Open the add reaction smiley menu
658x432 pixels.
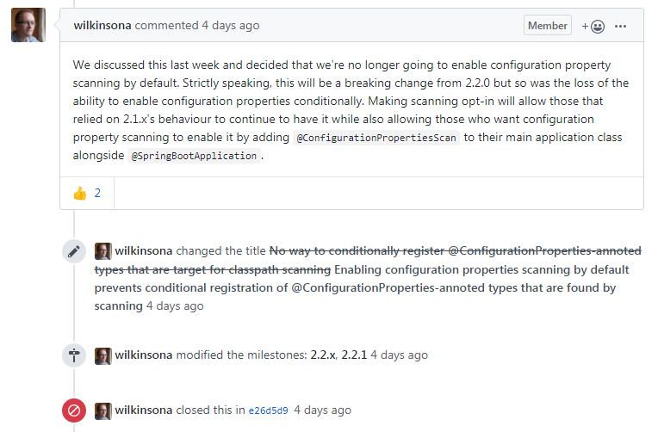(x=592, y=26)
